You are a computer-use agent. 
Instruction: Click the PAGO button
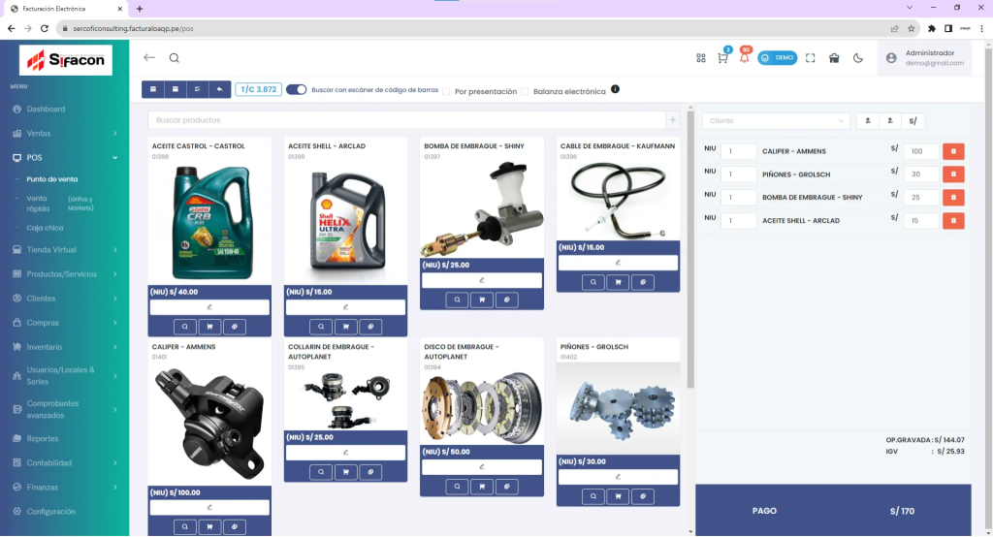pos(764,511)
